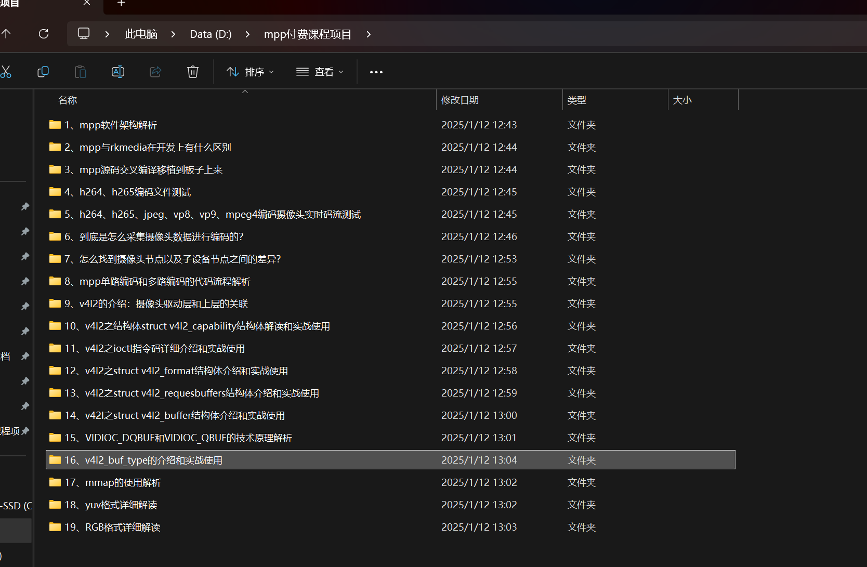
Task: Click the Cut scissors icon
Action: point(5,72)
